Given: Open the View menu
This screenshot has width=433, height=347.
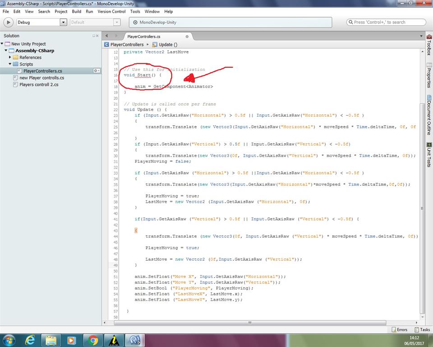Looking at the screenshot, I should pos(29,11).
